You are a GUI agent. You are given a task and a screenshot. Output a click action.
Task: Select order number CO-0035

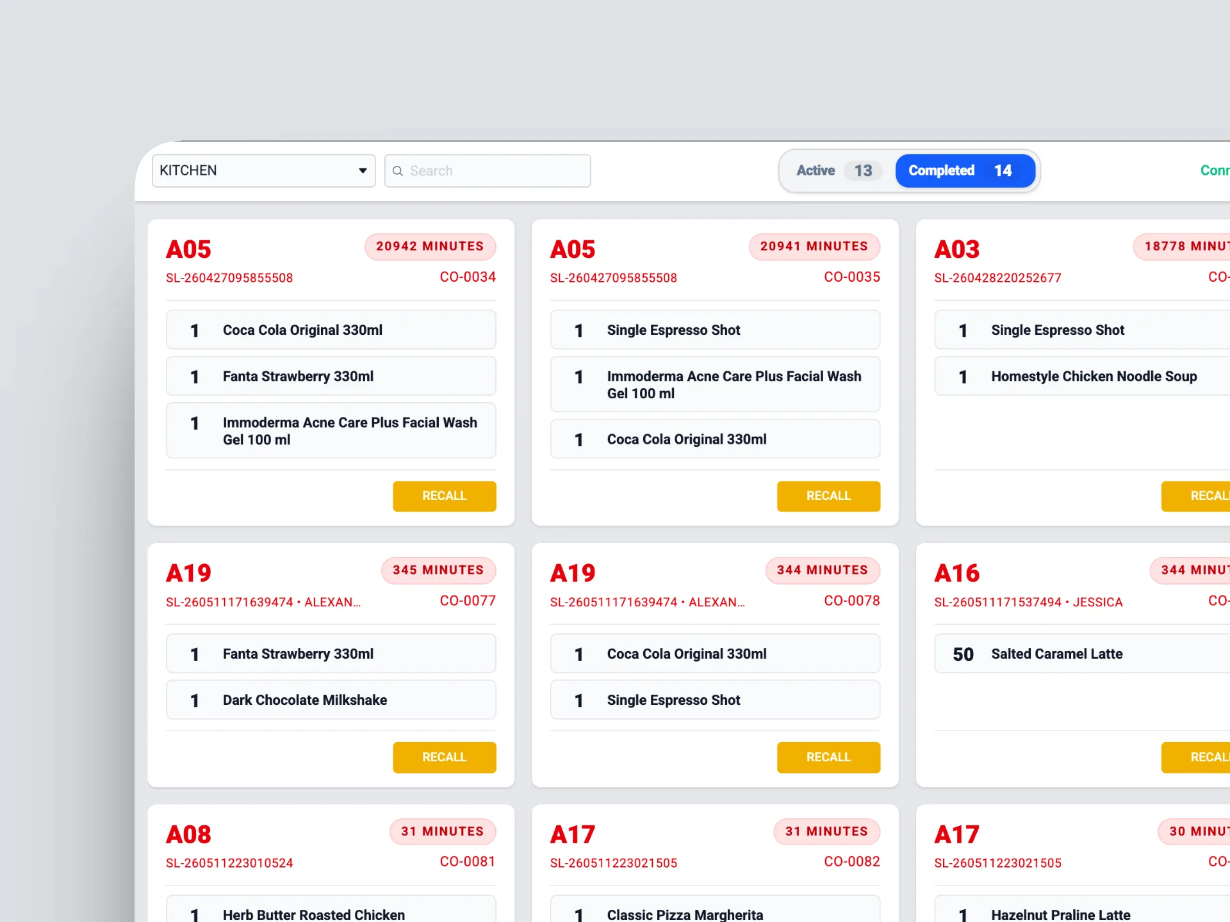[x=852, y=277]
